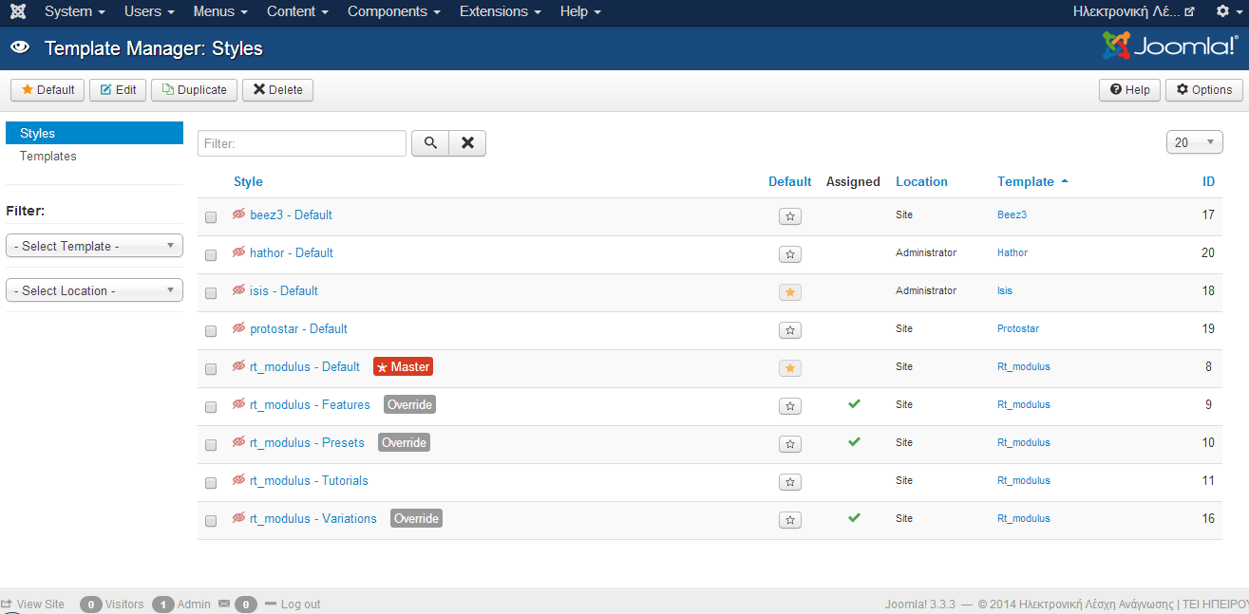The height and width of the screenshot is (614, 1249).
Task: Clear the filter with the X button
Action: (467, 143)
